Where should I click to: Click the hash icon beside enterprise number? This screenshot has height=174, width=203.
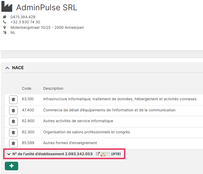click(5, 17)
